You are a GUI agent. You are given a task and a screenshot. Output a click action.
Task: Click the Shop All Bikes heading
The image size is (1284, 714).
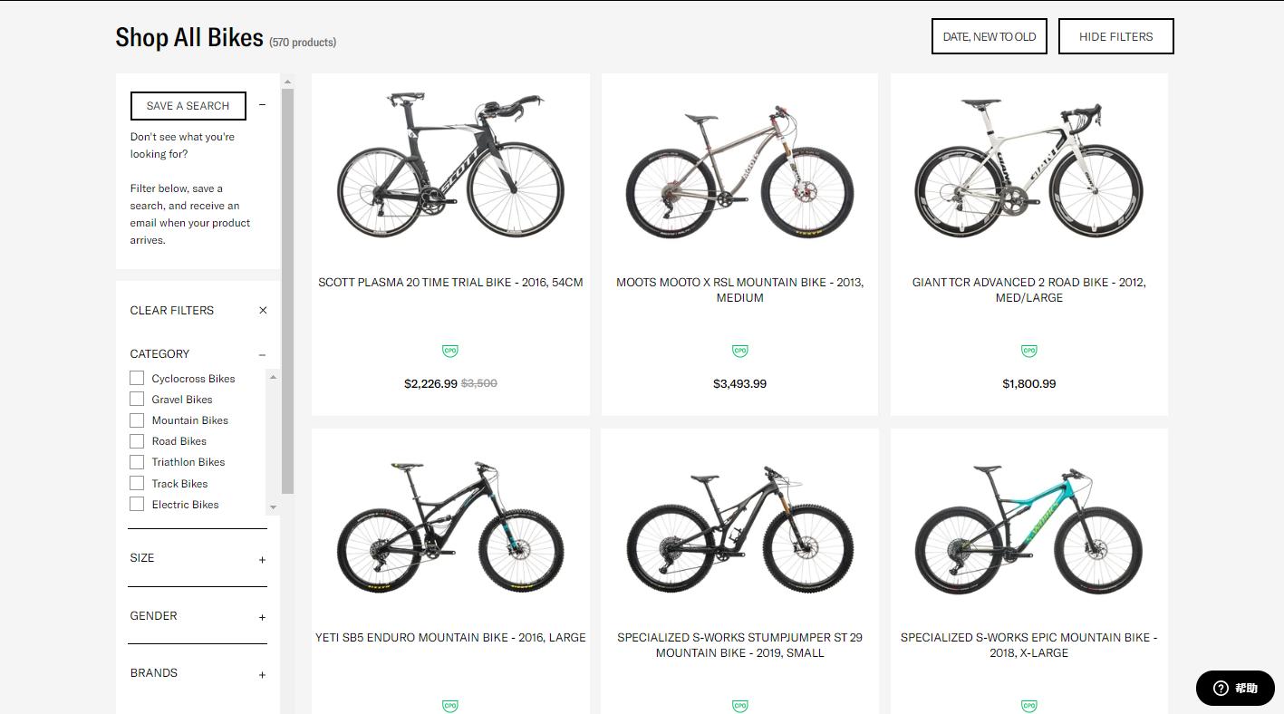point(189,37)
